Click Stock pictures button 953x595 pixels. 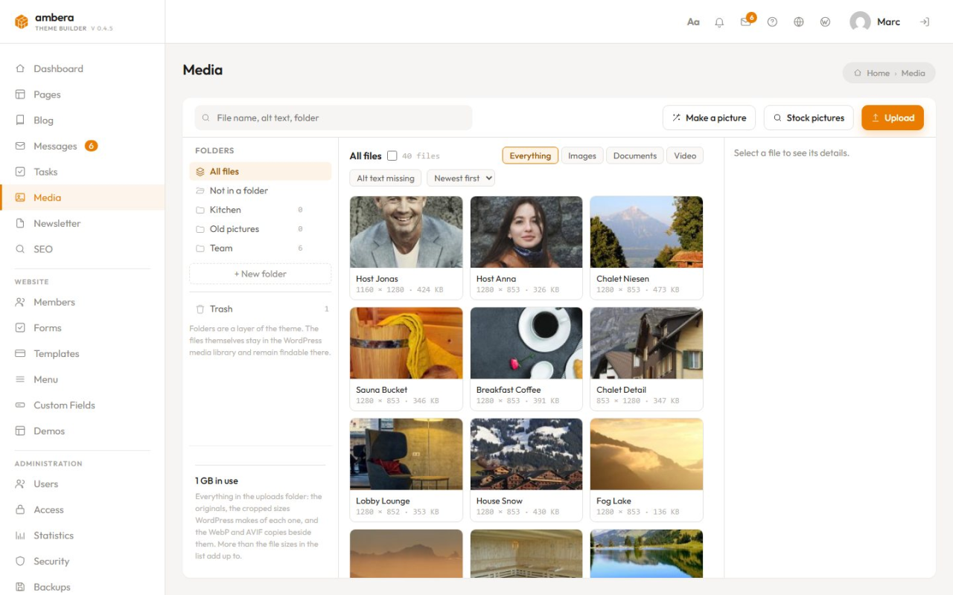809,118
